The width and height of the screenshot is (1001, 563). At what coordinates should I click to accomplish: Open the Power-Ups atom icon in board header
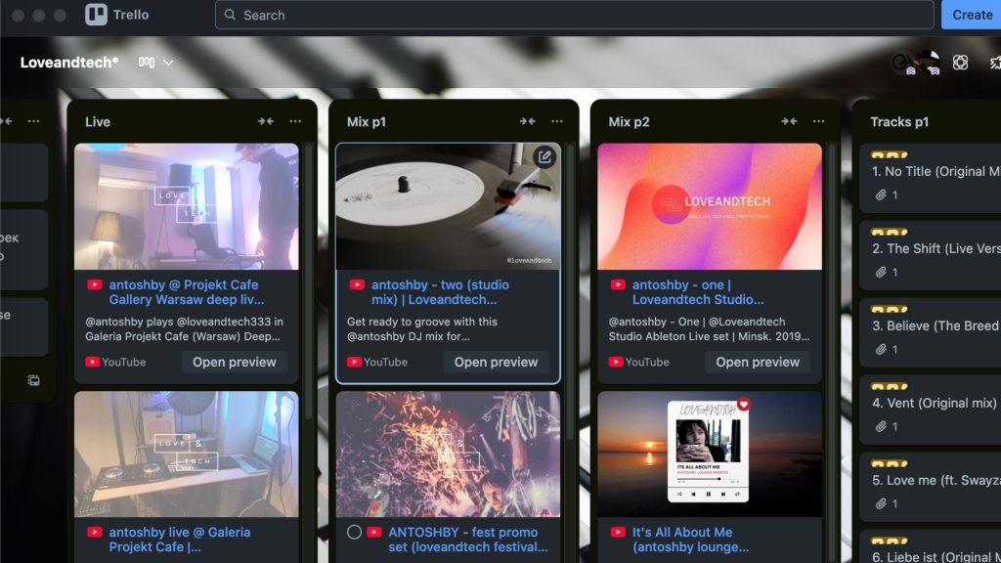point(960,62)
